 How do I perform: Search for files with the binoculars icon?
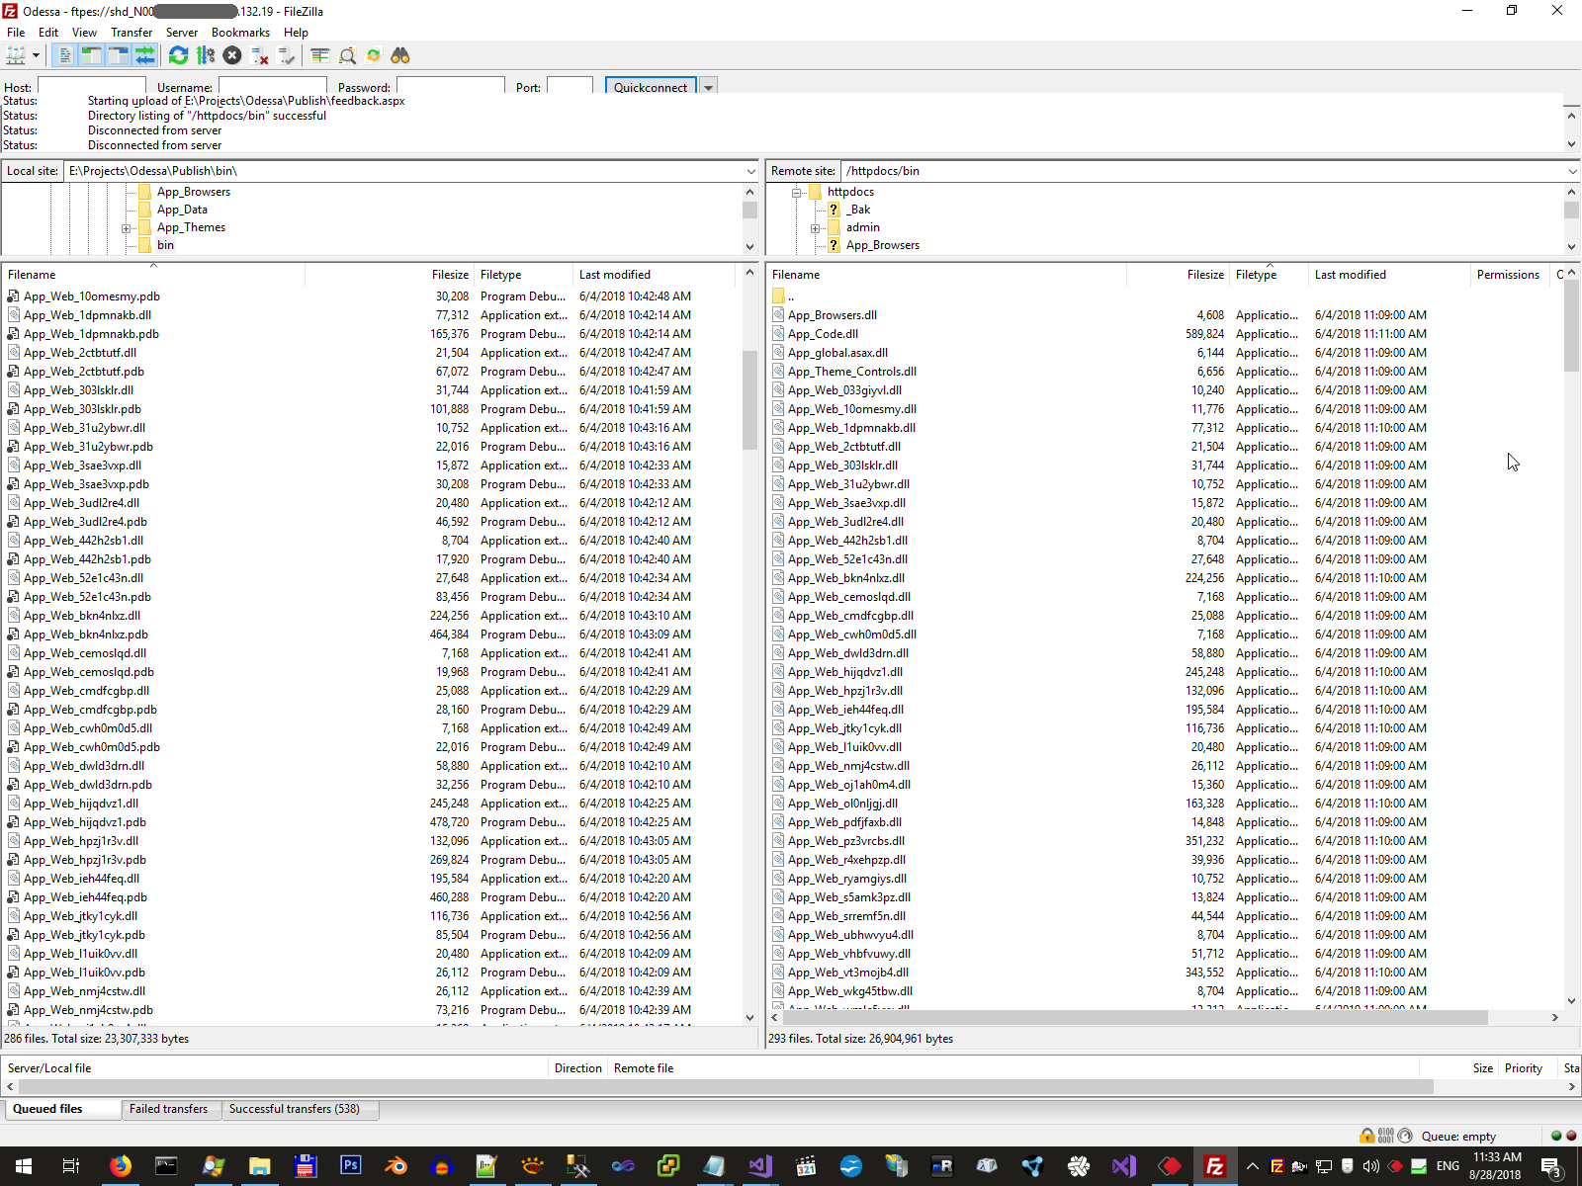coord(400,55)
